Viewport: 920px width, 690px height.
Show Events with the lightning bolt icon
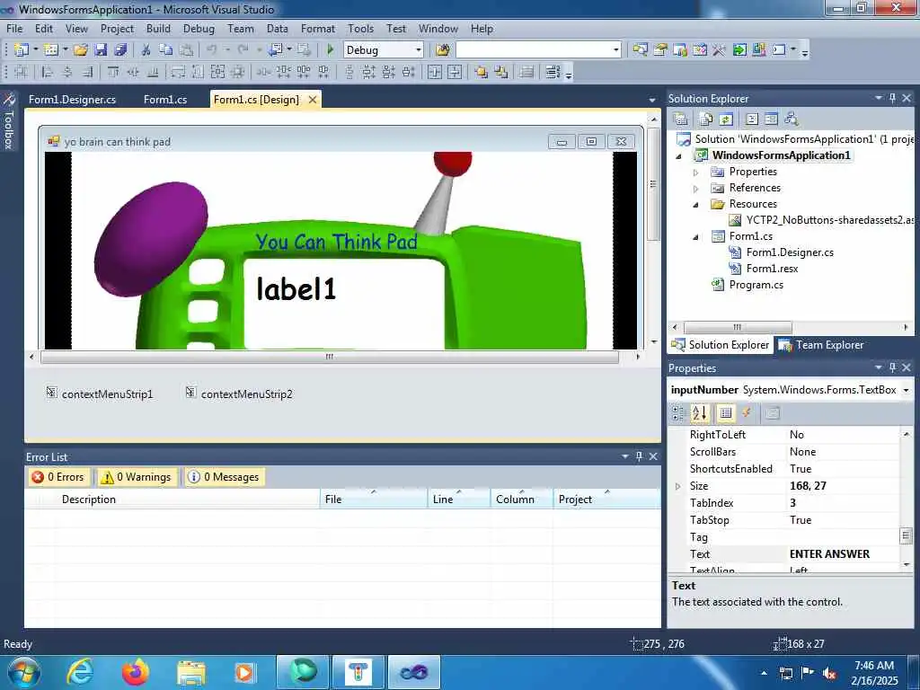(x=747, y=413)
